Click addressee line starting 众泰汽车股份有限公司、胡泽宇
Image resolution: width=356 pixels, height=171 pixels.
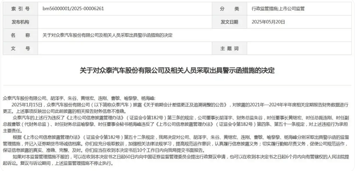(79, 98)
